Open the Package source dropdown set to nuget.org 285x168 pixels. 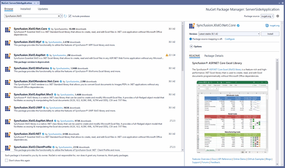tap(267, 16)
